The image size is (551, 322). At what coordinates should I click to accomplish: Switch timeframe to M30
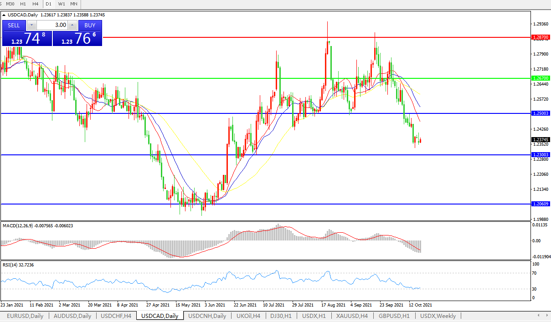(x=10, y=4)
